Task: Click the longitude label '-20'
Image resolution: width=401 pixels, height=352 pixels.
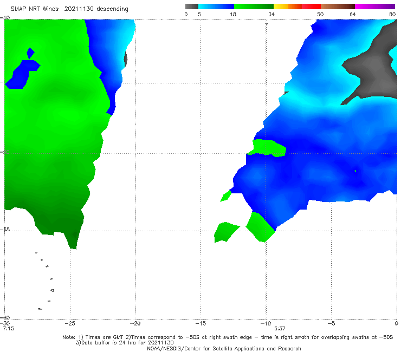Action: point(135,323)
